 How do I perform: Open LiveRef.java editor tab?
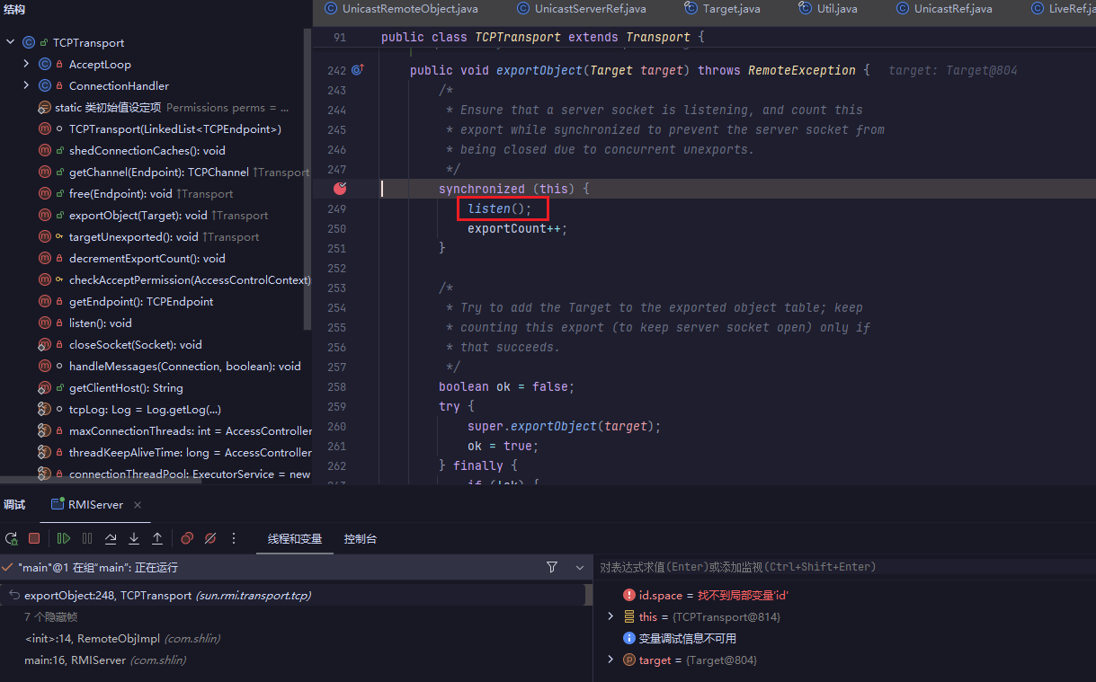click(1063, 9)
